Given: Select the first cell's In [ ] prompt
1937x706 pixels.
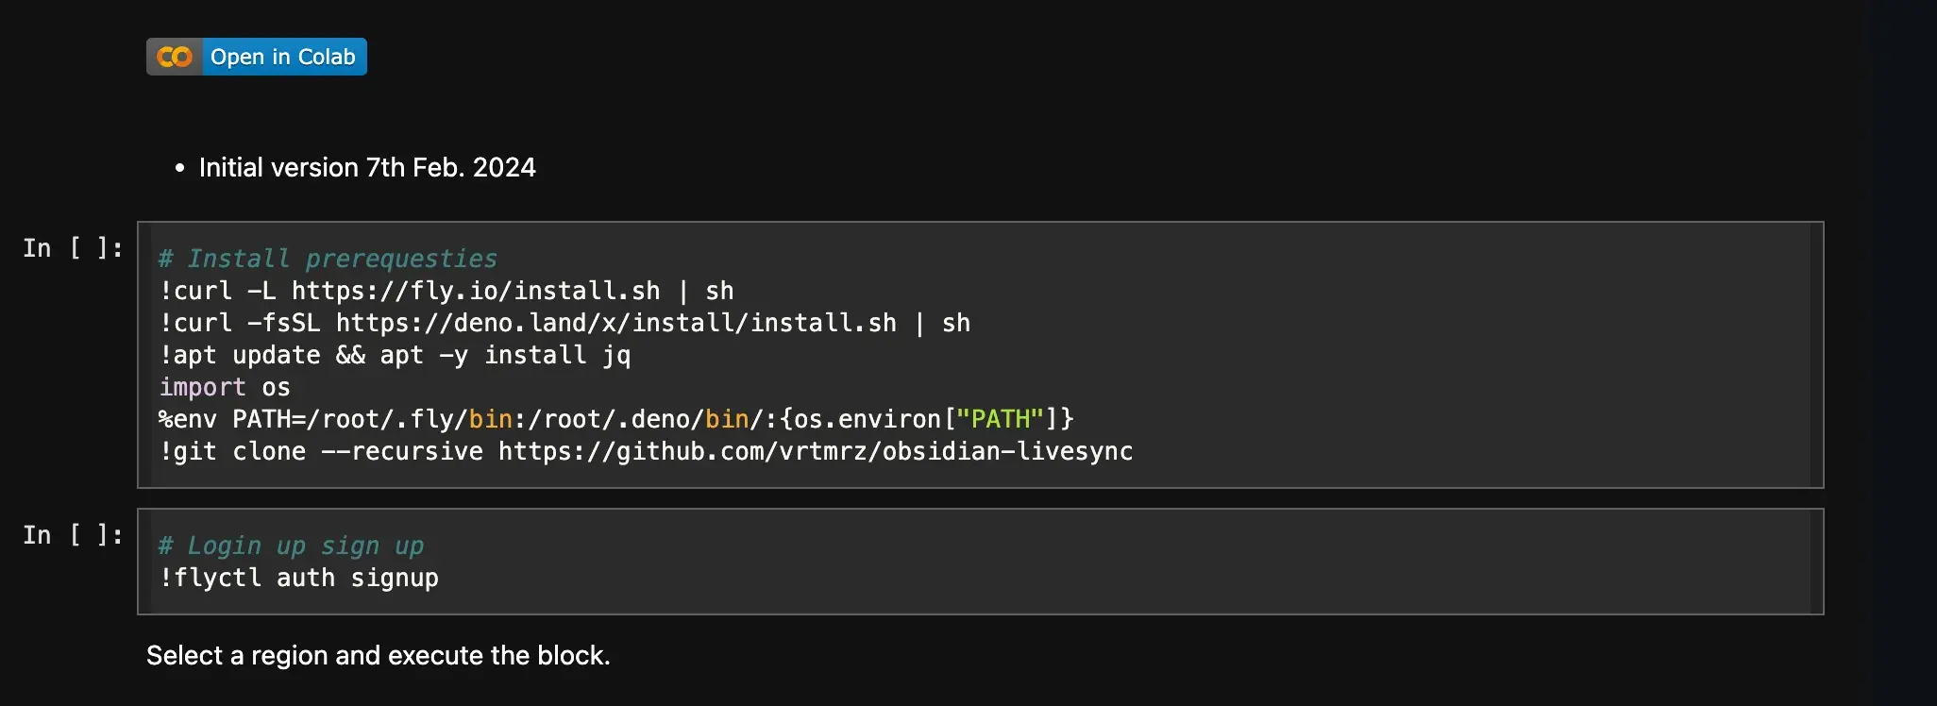Looking at the screenshot, I should tap(73, 248).
